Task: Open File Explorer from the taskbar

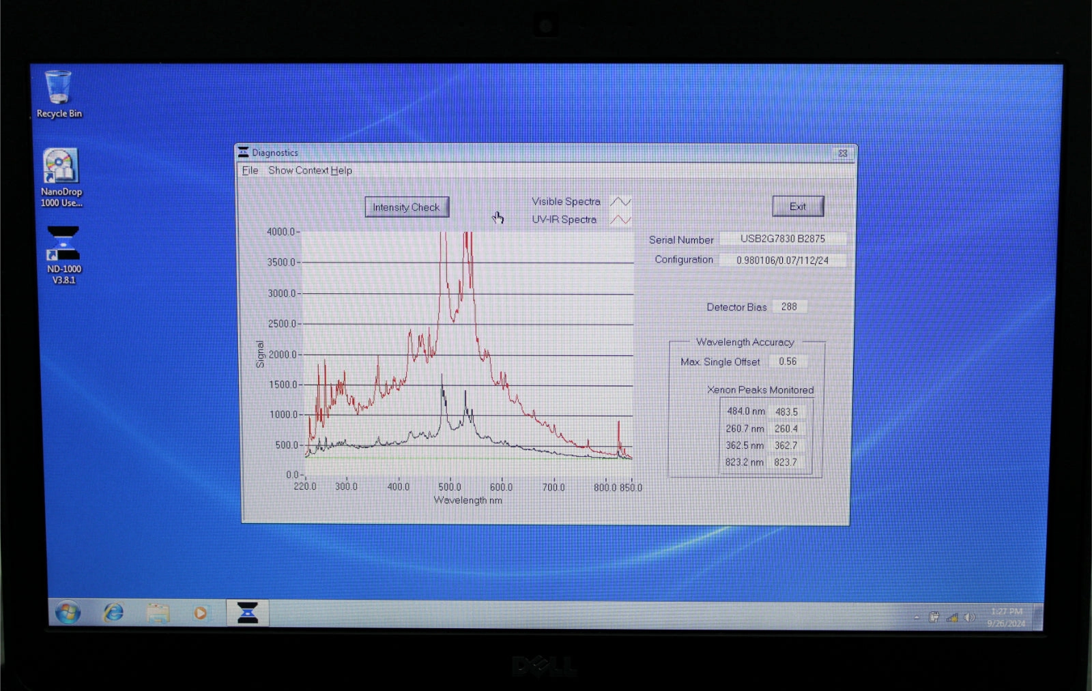Action: coord(158,613)
